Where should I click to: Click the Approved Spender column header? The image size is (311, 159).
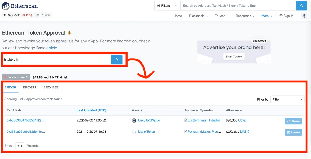pos(199,110)
